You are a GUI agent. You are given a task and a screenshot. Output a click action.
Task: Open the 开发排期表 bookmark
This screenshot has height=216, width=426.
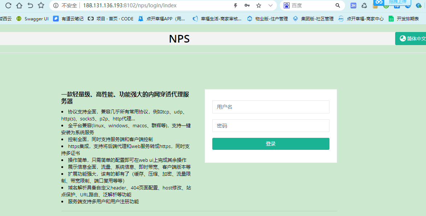[408, 19]
